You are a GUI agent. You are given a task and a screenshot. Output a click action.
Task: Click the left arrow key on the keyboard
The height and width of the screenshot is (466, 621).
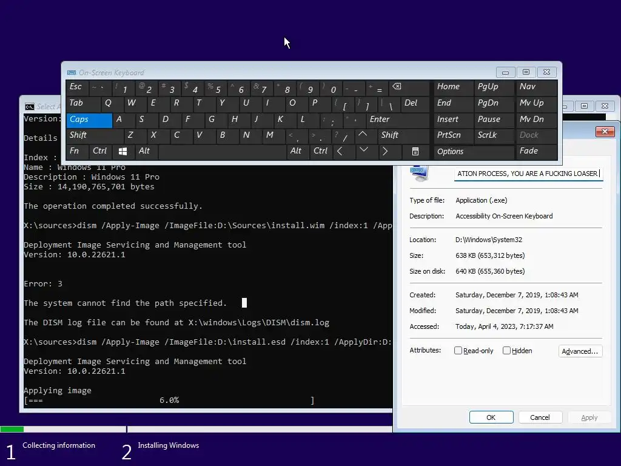340,151
